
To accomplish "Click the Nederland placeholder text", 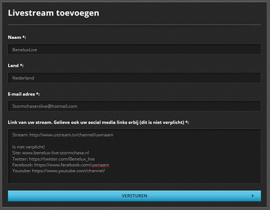I will (23, 78).
